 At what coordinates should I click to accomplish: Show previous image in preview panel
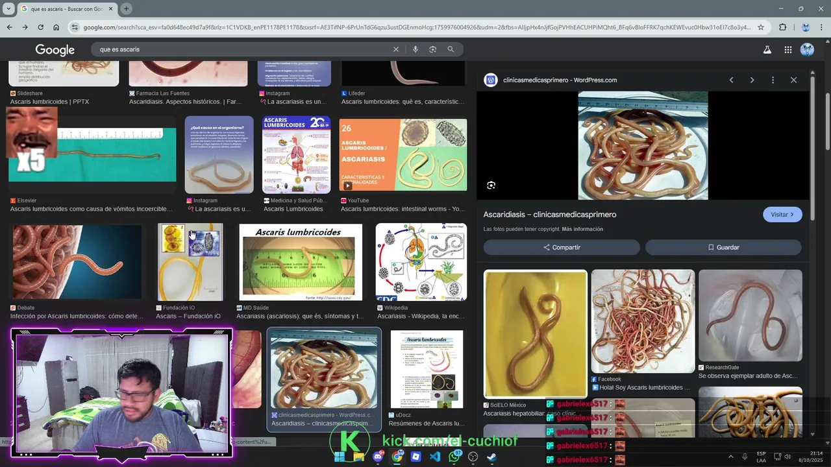(731, 80)
